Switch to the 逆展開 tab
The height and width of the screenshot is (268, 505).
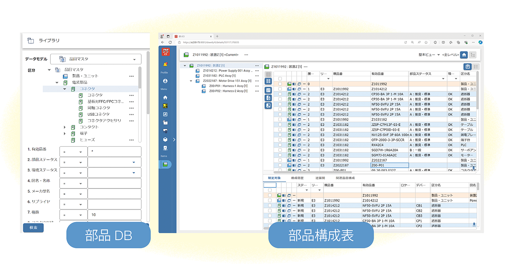tap(320, 178)
